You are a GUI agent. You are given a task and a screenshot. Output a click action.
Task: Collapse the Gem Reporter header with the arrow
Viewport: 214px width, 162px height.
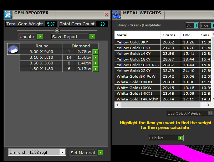57,30
